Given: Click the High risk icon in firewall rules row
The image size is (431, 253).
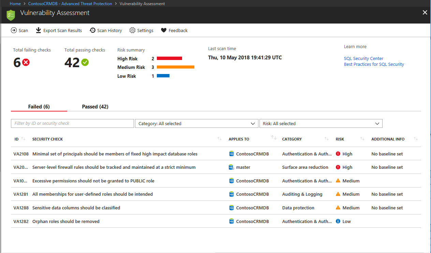Looking at the screenshot, I should pos(338,167).
